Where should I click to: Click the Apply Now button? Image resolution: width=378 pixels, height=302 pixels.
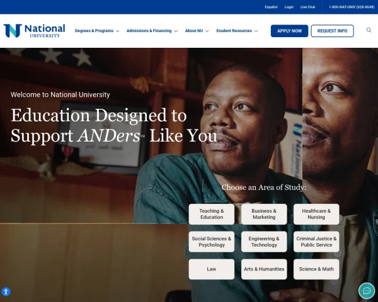coord(289,31)
